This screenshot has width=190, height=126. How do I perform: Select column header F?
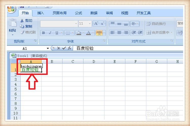[136, 61]
